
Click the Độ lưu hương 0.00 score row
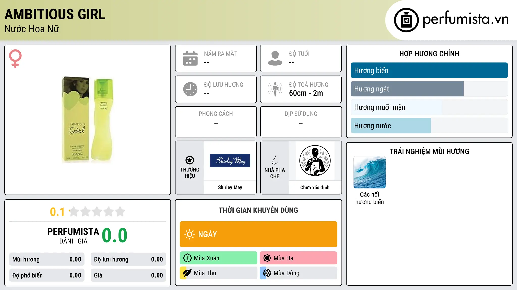click(x=128, y=259)
